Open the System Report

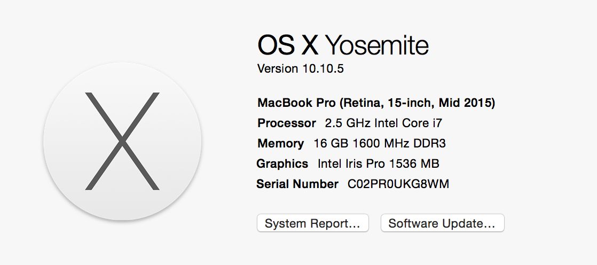pos(312,223)
